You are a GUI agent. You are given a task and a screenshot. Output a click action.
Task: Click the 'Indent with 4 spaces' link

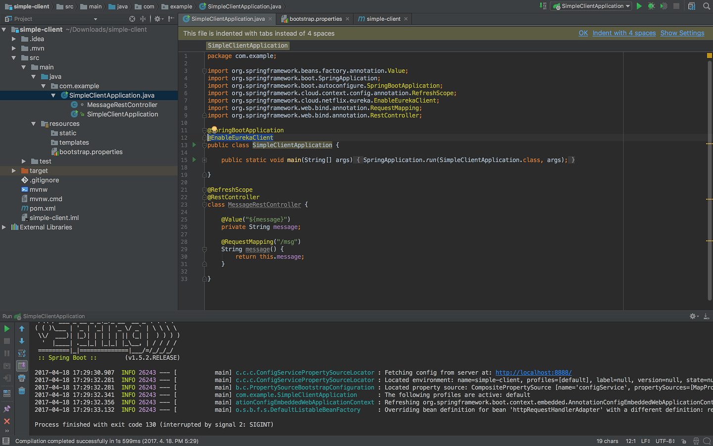[x=624, y=33]
